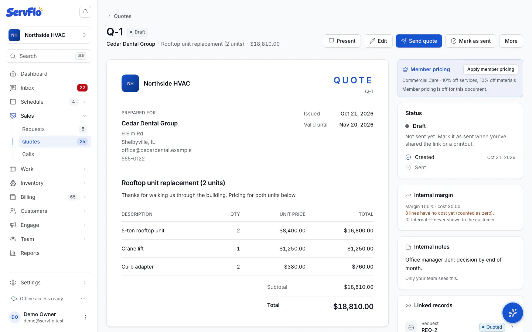Open linked request REQ-2 record
Image resolution: width=532 pixels, height=332 pixels.
click(460, 327)
